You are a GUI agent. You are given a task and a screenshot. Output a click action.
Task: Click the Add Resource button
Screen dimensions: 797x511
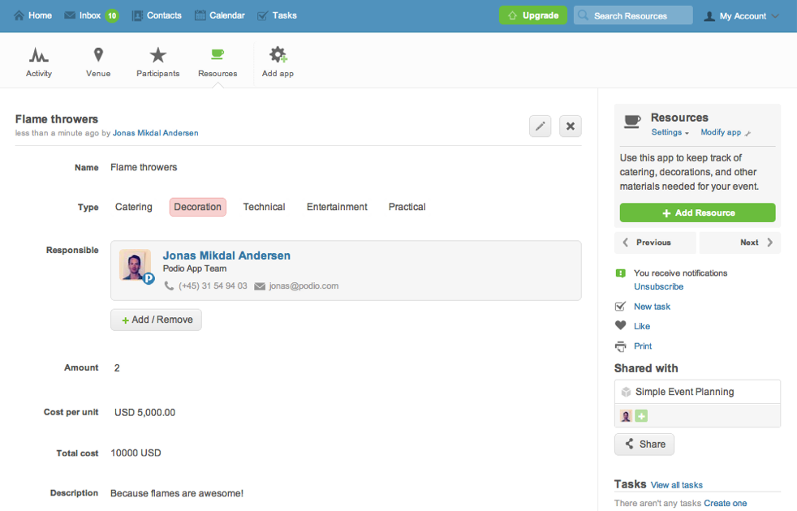click(x=697, y=213)
